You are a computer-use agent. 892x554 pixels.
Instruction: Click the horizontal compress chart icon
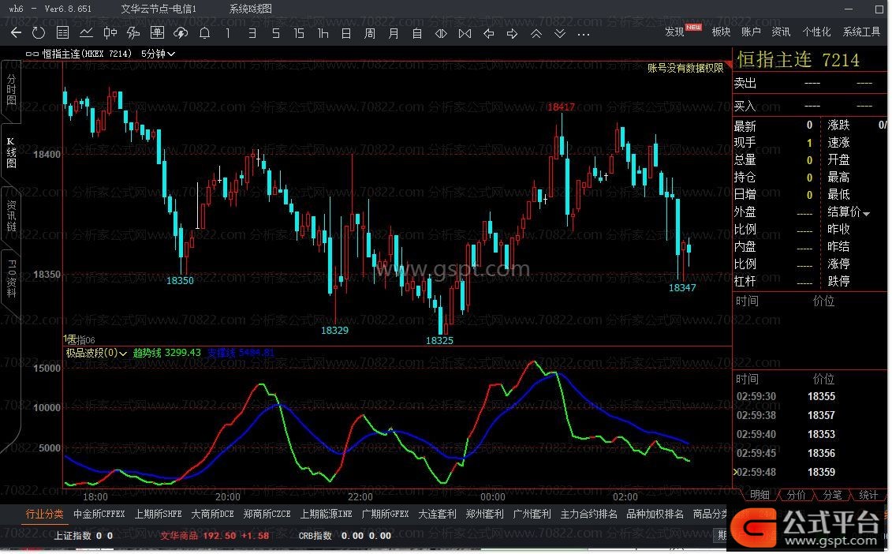pyautogui.click(x=465, y=34)
